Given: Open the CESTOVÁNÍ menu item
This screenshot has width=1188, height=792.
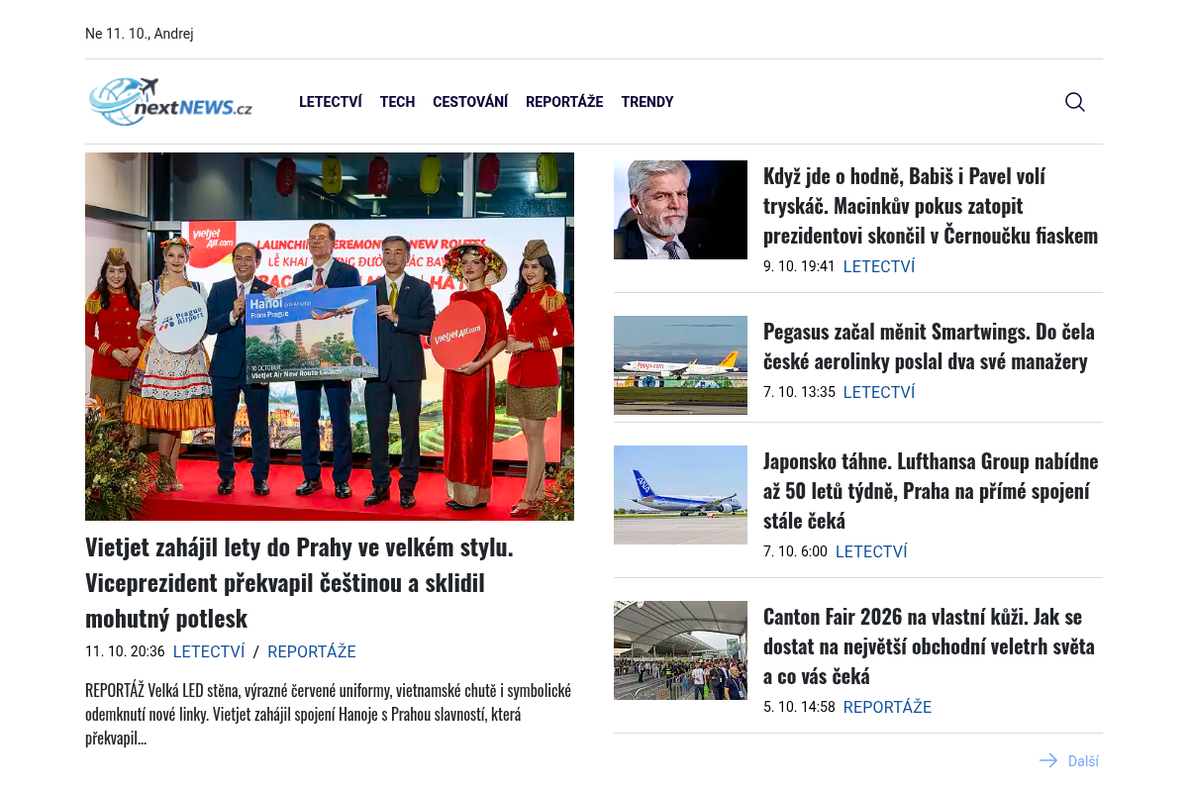Looking at the screenshot, I should click(470, 102).
